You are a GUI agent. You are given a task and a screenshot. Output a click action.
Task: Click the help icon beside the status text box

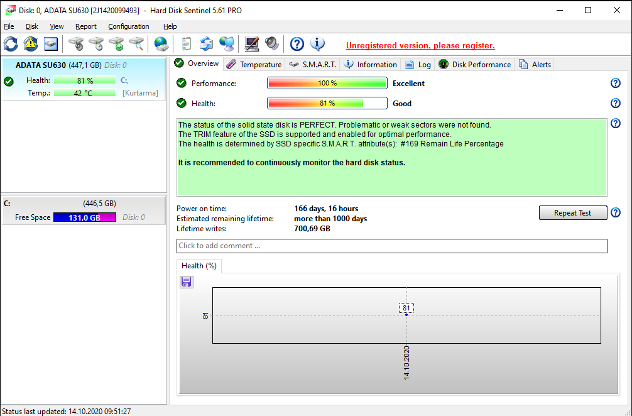point(616,123)
